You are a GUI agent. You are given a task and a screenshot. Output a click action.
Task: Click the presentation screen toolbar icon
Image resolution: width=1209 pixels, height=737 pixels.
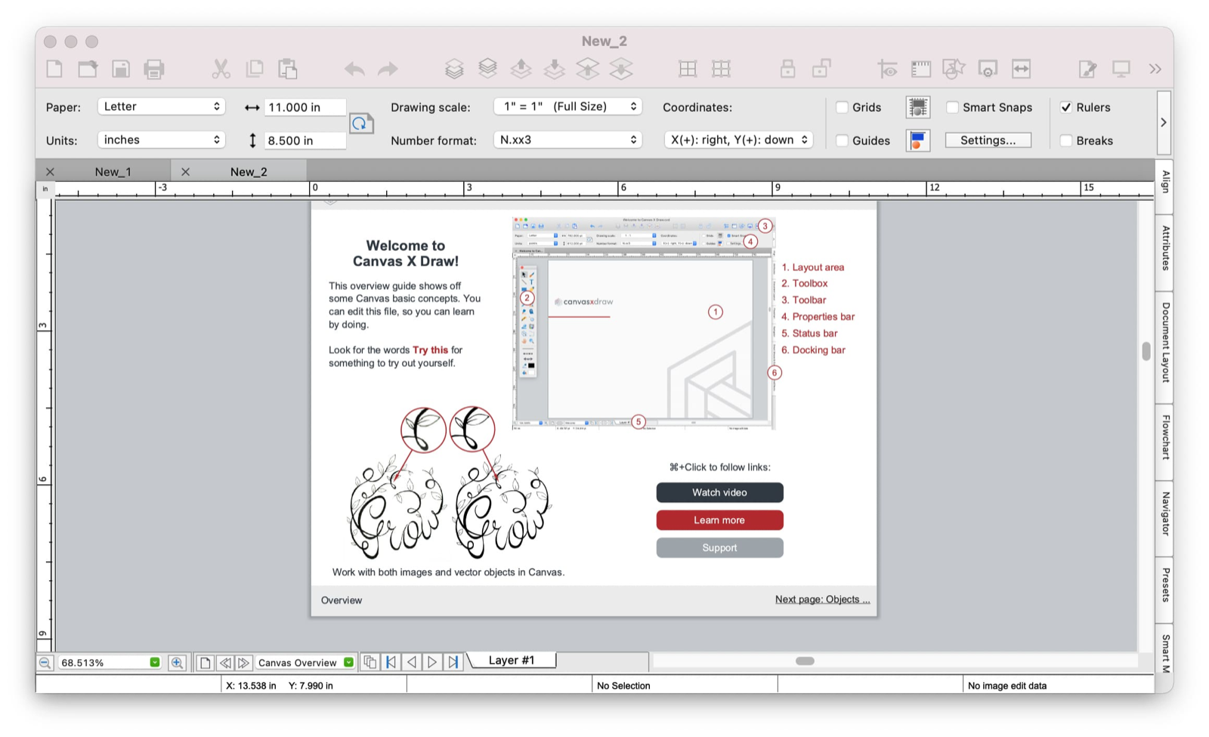(x=1121, y=69)
